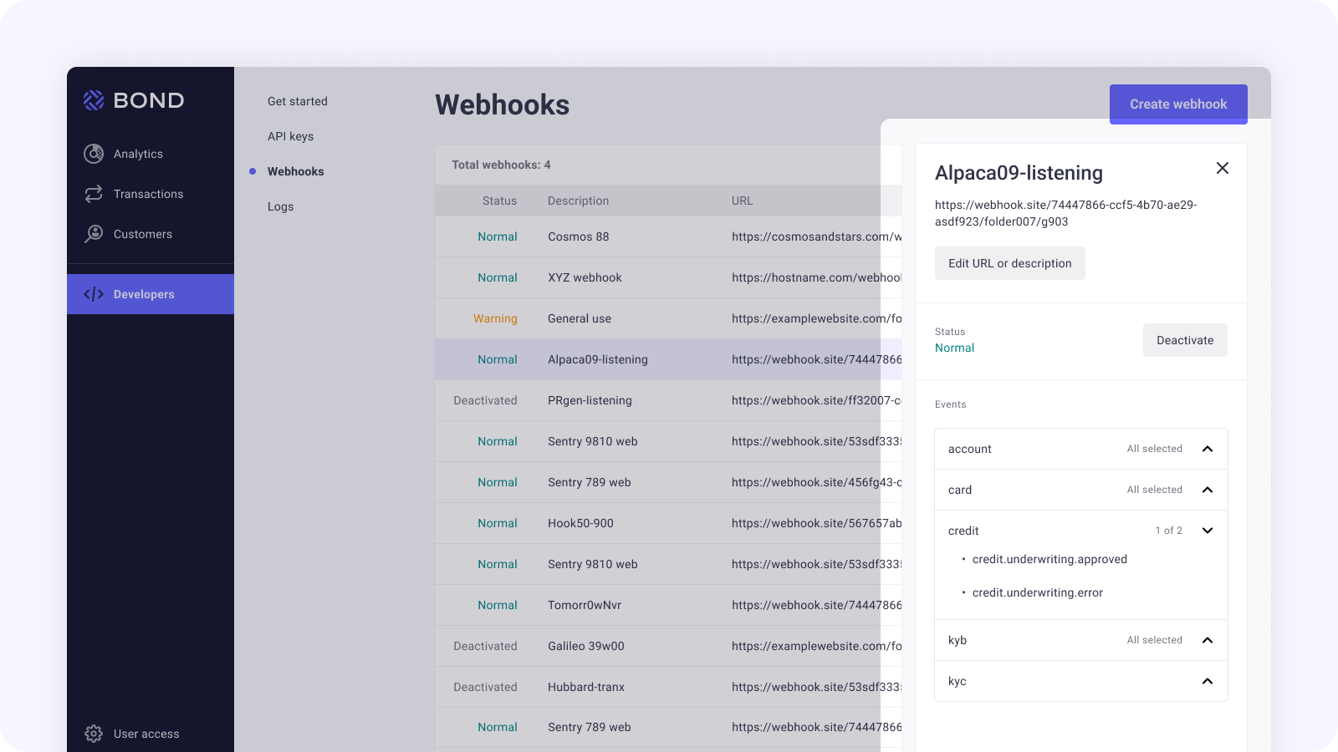Open the Logs page

tap(280, 206)
